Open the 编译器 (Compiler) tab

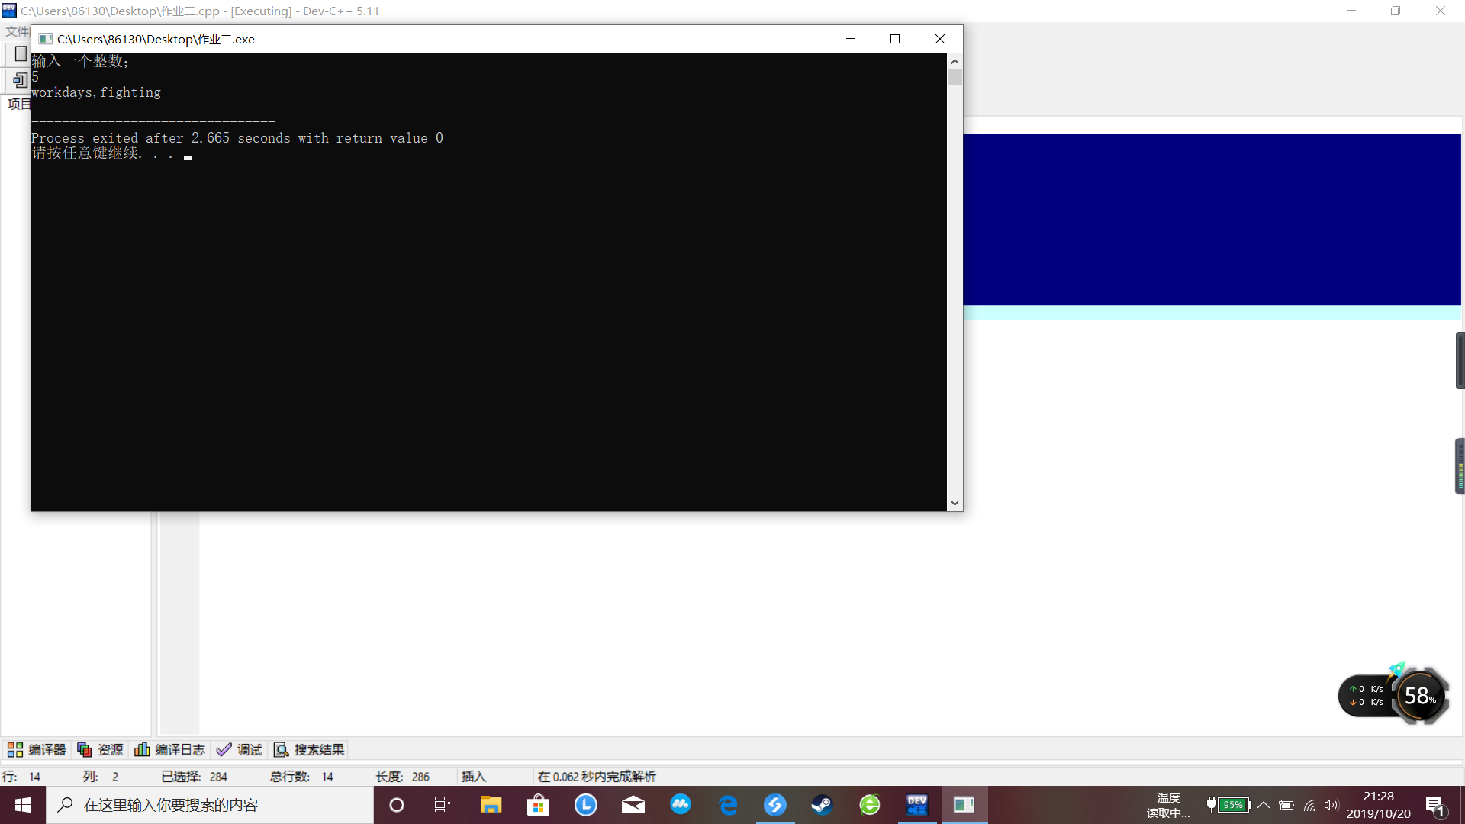click(x=37, y=749)
